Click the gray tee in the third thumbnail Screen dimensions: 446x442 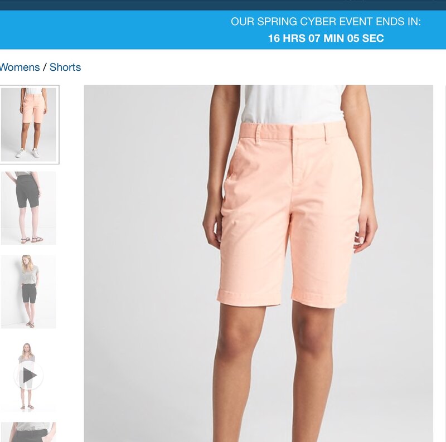pyautogui.click(x=29, y=275)
